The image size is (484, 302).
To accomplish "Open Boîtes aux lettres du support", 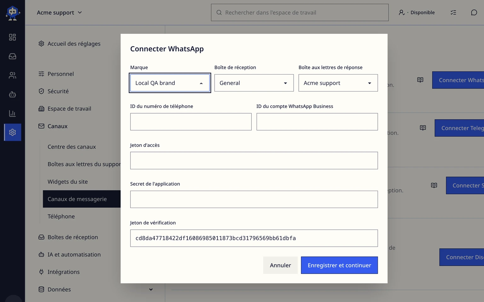I will tap(84, 164).
